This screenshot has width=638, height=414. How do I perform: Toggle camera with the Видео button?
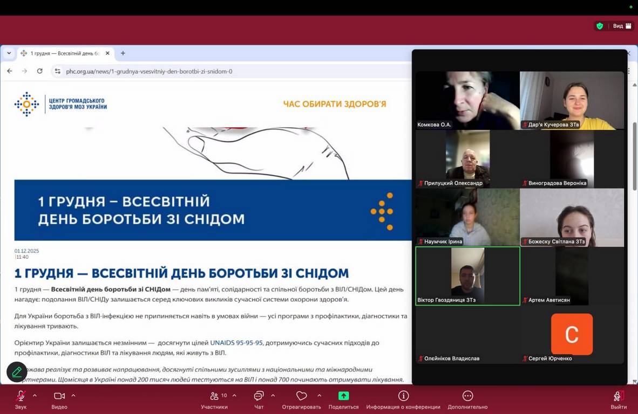point(59,396)
